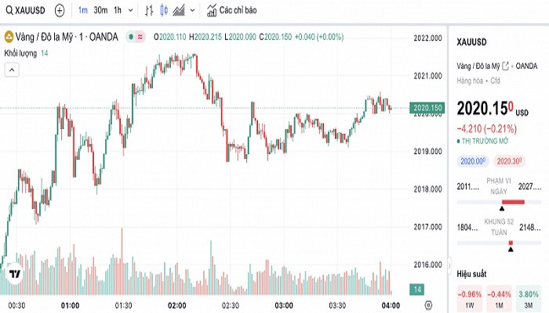The image size is (549, 313).
Task: Toggle the pink approximate-data indicator
Action: click(140, 37)
